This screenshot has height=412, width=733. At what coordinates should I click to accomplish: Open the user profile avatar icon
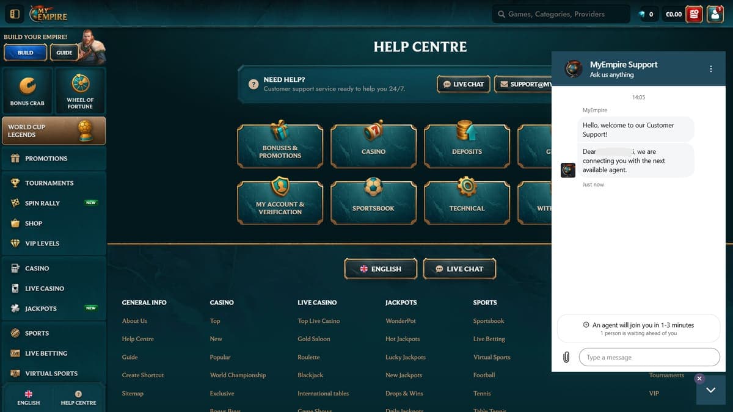coord(715,13)
